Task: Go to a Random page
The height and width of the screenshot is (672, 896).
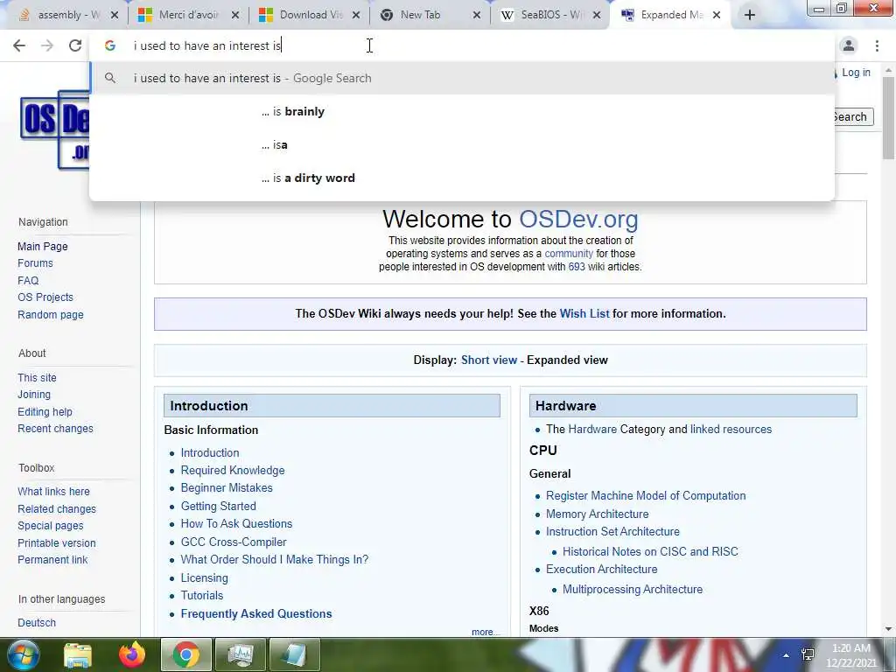Action: (x=50, y=315)
